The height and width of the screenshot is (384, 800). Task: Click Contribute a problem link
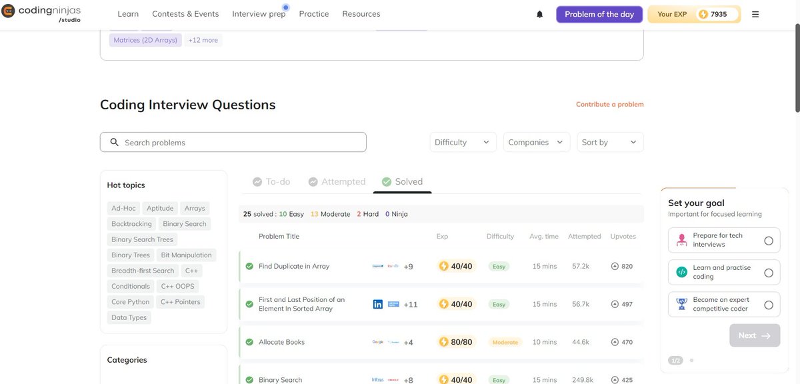610,105
